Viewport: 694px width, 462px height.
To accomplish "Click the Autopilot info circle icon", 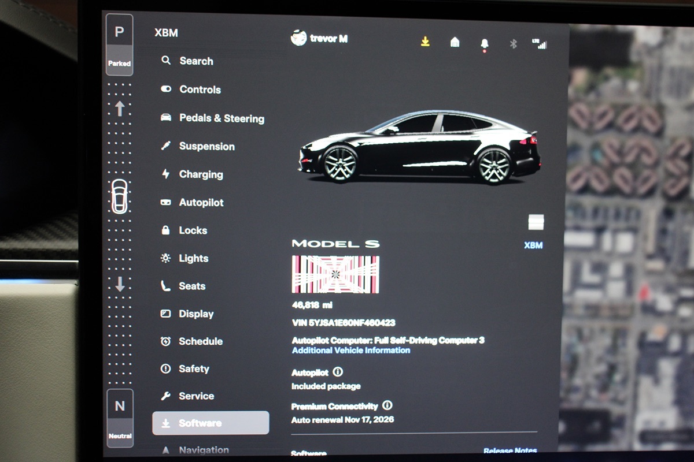I will pyautogui.click(x=338, y=372).
